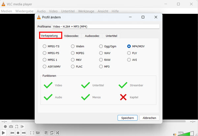Show the playlist in VLC
Image resolution: width=198 pixels, height=136 pixels.
coord(46,133)
